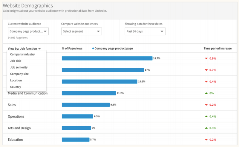
Task: Choose Country from the dropdown list
Action: 16,87
